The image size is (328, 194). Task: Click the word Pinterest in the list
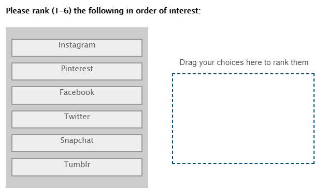click(x=77, y=69)
